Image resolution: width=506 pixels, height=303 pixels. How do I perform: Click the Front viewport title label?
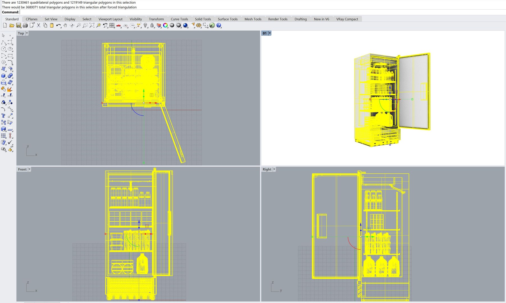click(x=22, y=169)
